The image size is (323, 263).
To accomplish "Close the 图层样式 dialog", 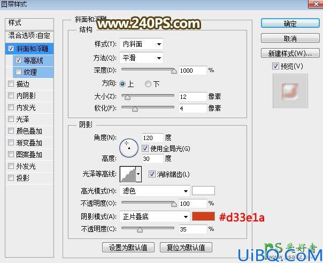I will tap(316, 4).
